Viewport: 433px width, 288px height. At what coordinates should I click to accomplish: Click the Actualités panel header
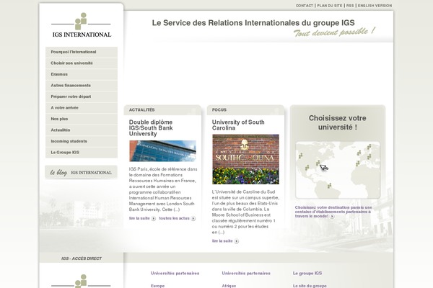pyautogui.click(x=162, y=109)
